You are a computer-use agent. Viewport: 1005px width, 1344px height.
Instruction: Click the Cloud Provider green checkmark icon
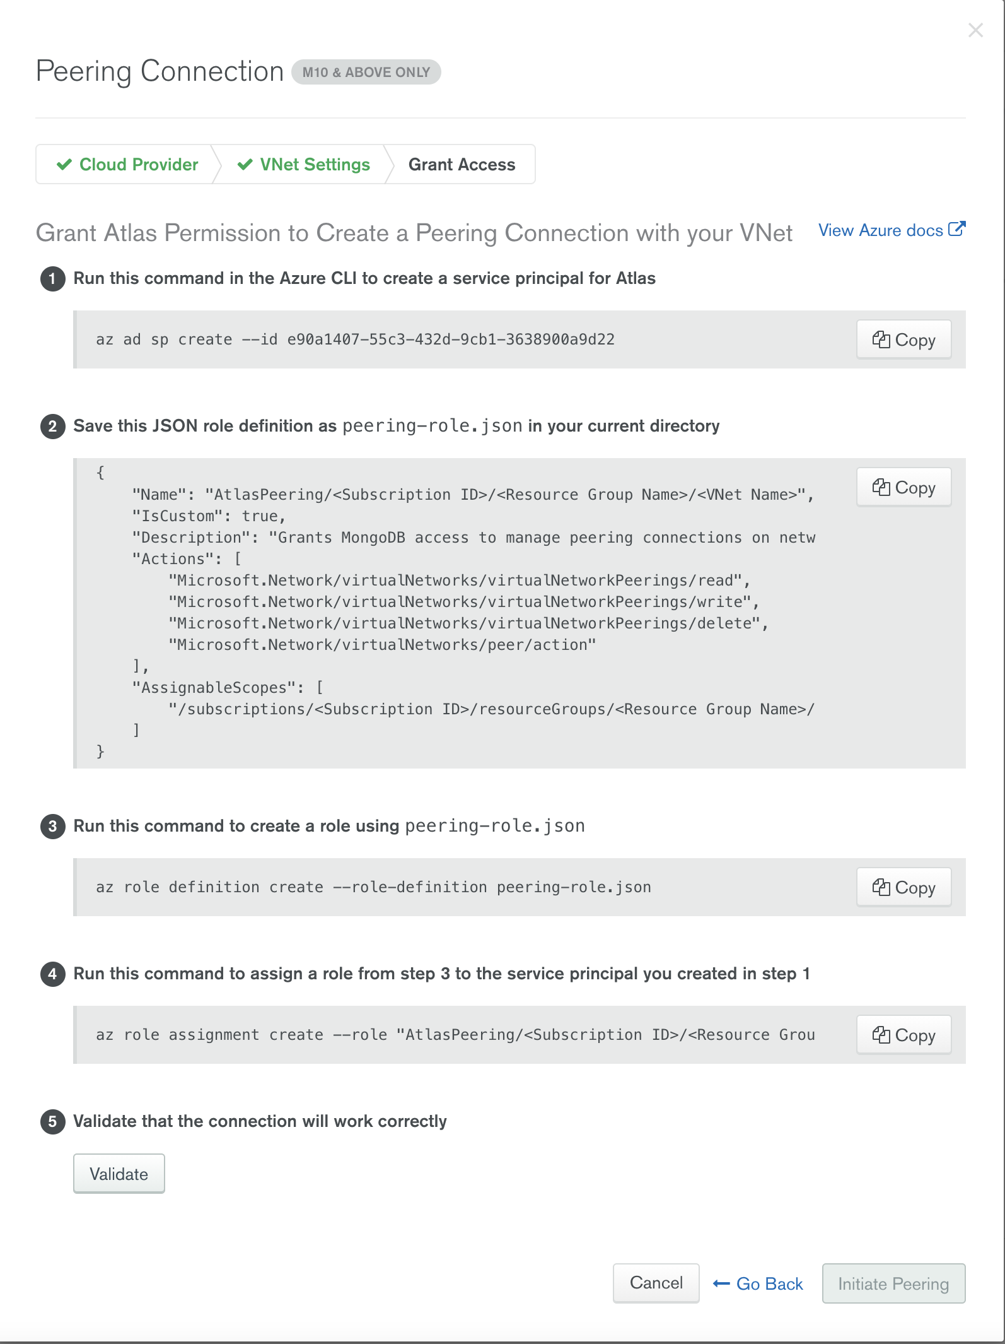[64, 165]
